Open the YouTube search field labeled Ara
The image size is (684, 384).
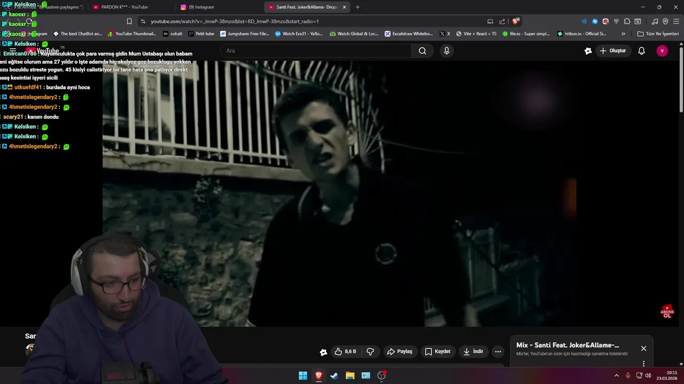click(316, 51)
